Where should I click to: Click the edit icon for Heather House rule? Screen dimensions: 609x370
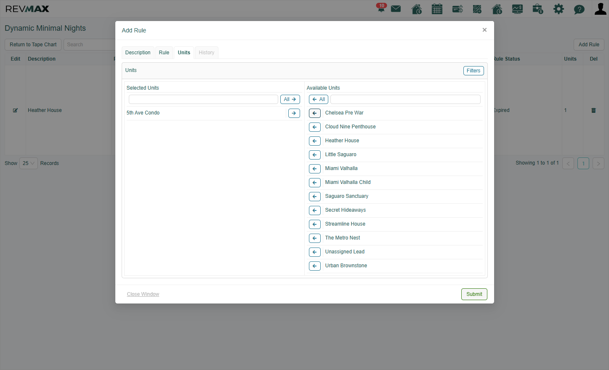click(x=15, y=110)
